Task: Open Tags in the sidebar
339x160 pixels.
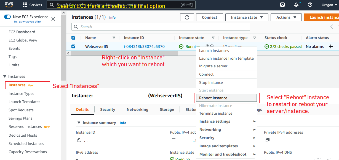Action: (12, 57)
